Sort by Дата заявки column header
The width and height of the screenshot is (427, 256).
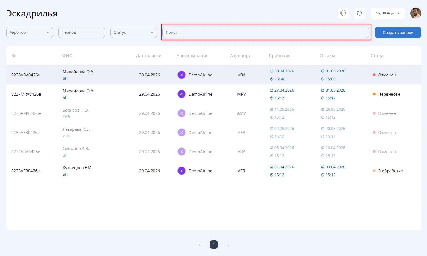coord(149,56)
